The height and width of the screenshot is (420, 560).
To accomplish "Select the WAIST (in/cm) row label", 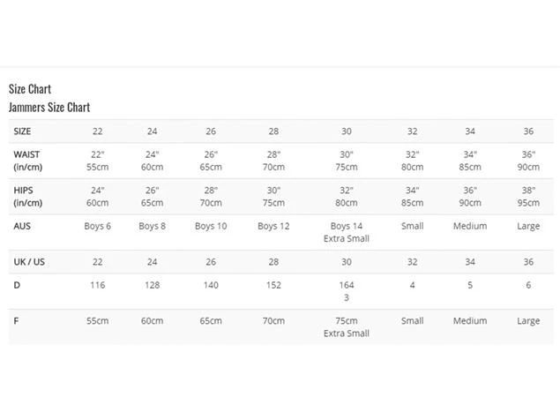I will pos(26,161).
